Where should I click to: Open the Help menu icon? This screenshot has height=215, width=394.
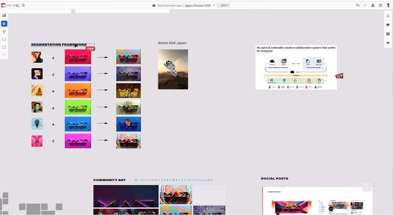point(380,5)
